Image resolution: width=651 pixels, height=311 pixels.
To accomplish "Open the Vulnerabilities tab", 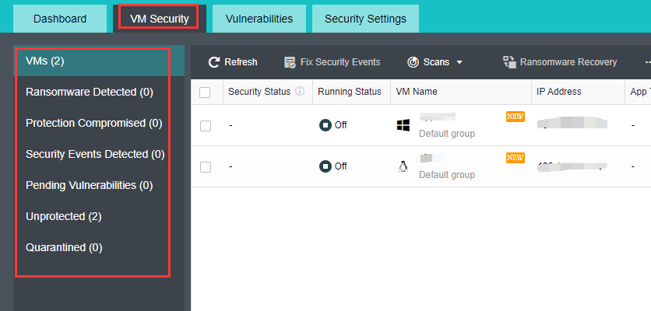I will [x=259, y=19].
